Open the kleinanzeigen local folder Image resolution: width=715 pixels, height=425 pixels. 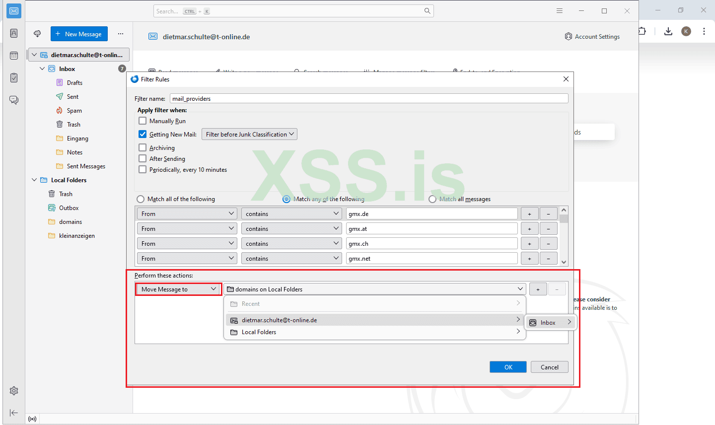[76, 236]
